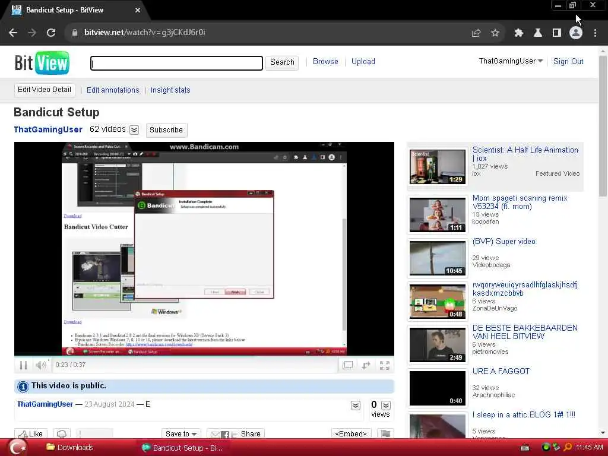The width and height of the screenshot is (608, 456).
Task: Click the taskbar Start orb
Action: 17,448
